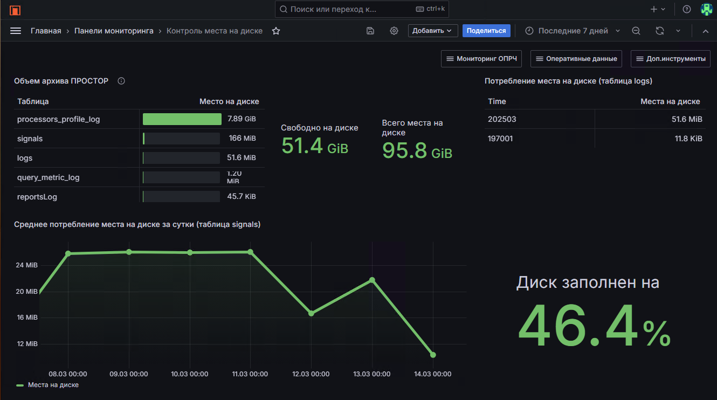The width and height of the screenshot is (717, 400).
Task: Open refresh interval dropdown arrow
Action: point(678,31)
